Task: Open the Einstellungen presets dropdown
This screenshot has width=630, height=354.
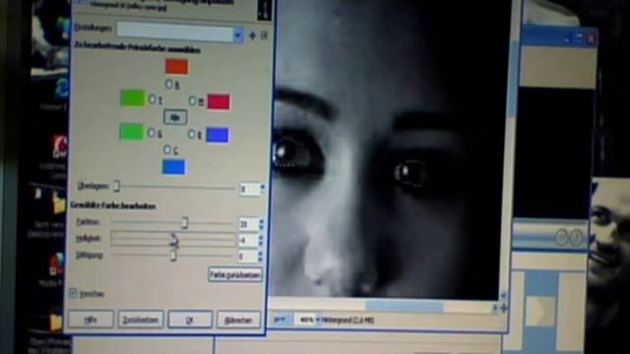Action: pos(179,32)
